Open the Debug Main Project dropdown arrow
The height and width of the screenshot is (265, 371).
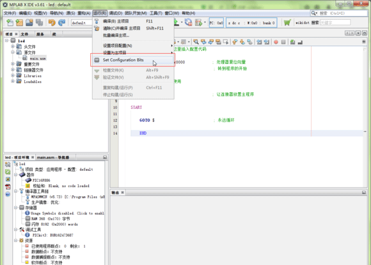coord(205,23)
